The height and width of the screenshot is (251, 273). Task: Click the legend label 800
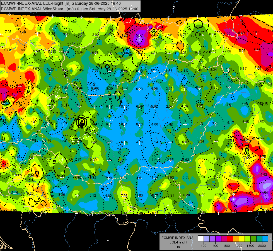coord(227,246)
